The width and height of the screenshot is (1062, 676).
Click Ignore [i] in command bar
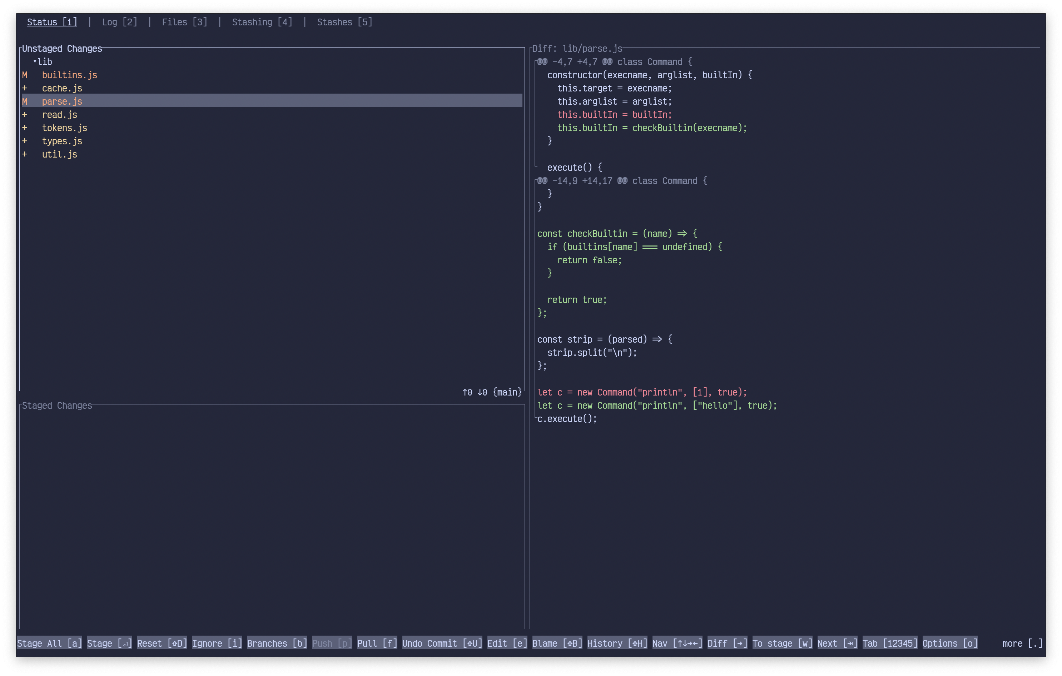(217, 643)
